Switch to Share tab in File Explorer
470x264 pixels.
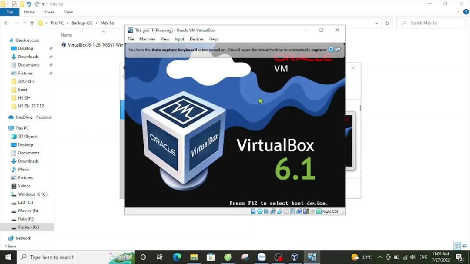(x=49, y=12)
